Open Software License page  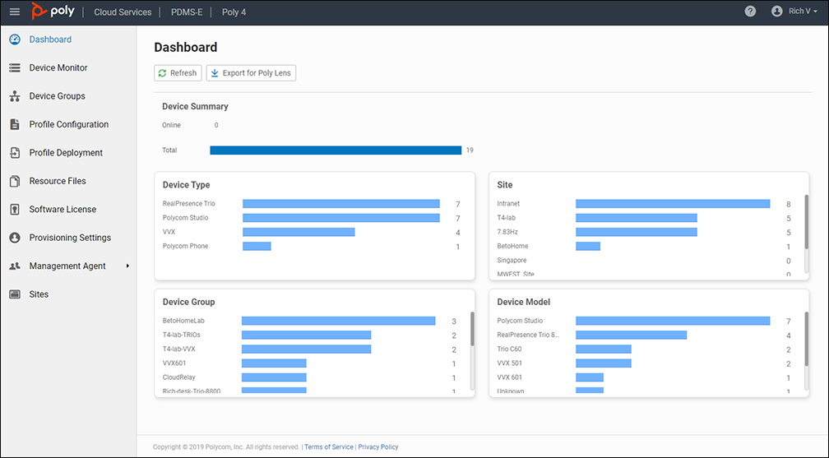click(x=63, y=210)
